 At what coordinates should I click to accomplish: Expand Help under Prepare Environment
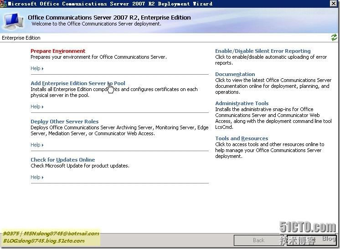(x=37, y=68)
